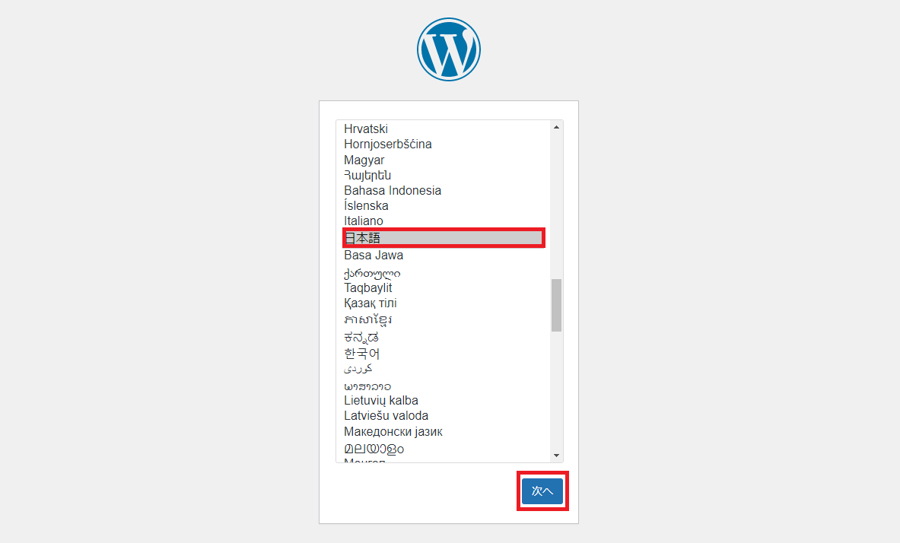Pick Қазақ тілі language option
This screenshot has height=543, width=900.
[x=370, y=303]
